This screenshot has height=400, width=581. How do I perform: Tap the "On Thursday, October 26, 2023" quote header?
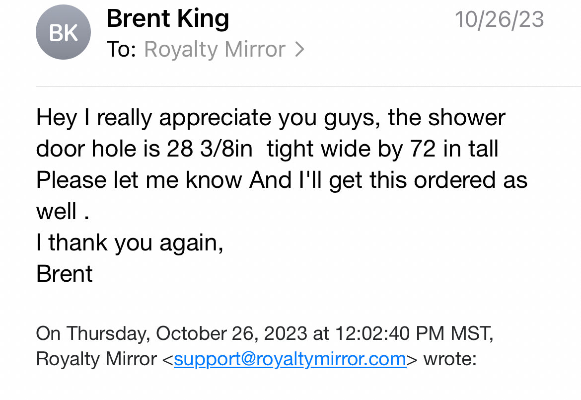[x=171, y=333]
